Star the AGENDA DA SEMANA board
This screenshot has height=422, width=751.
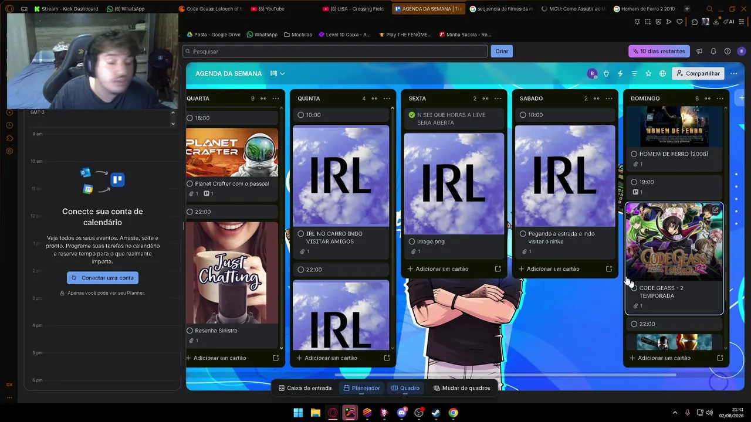click(x=648, y=73)
